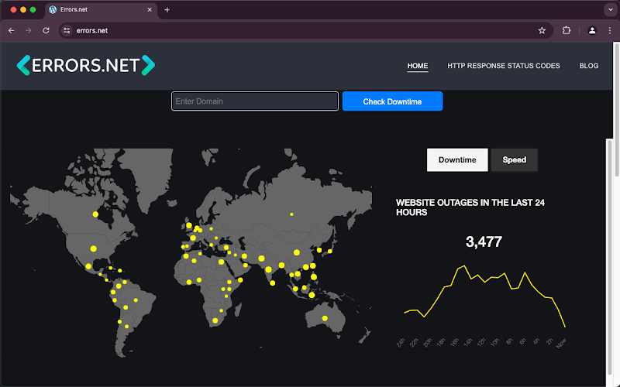Click the "Now" label on chart axis

[561, 344]
